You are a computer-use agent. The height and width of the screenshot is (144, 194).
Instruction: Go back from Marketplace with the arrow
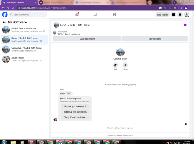click(x=4, y=22)
